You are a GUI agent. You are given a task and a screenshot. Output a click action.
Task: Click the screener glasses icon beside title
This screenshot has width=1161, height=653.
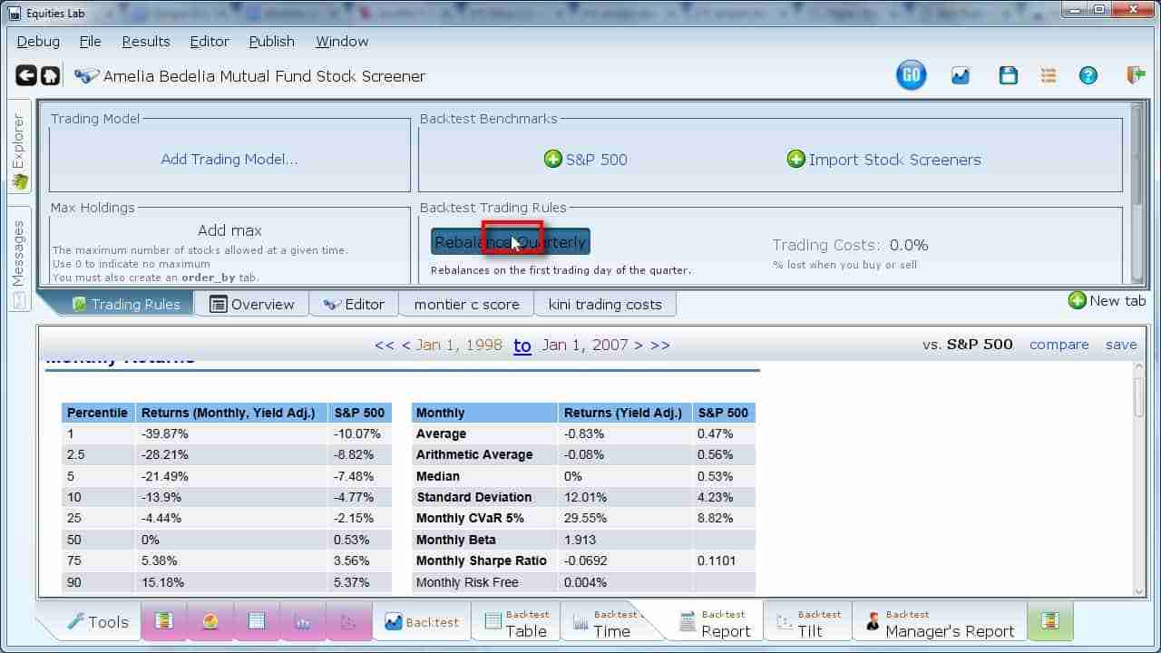[x=86, y=76]
